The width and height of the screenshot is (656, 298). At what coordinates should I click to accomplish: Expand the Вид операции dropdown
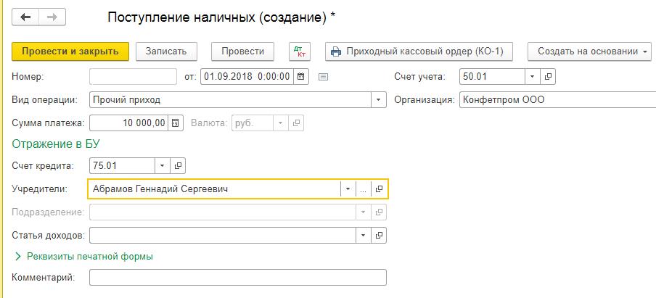coord(379,99)
